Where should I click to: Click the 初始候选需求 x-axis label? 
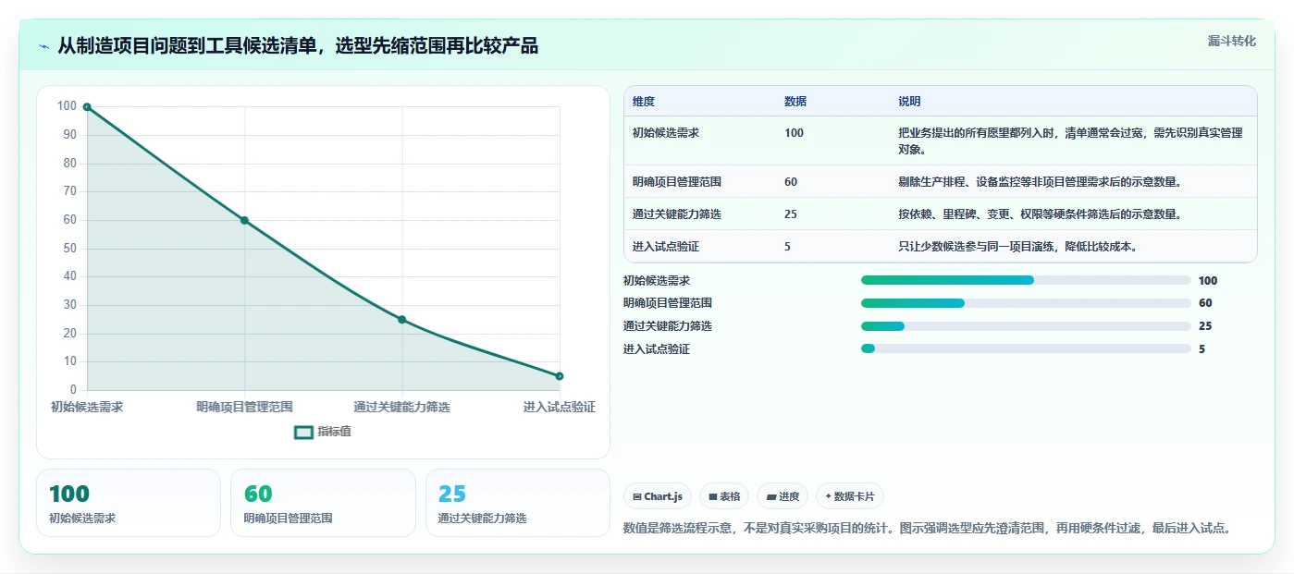click(x=87, y=407)
